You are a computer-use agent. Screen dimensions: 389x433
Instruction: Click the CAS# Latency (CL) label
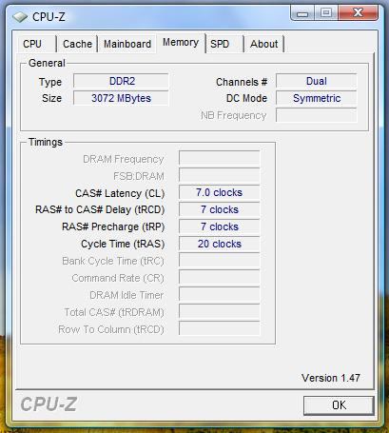coord(120,193)
